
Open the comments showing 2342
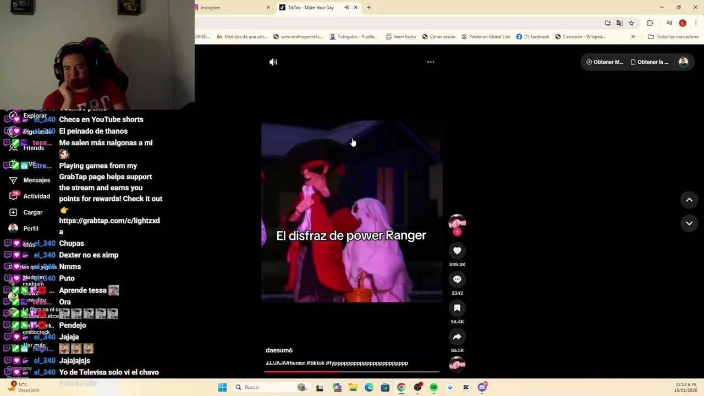(457, 279)
